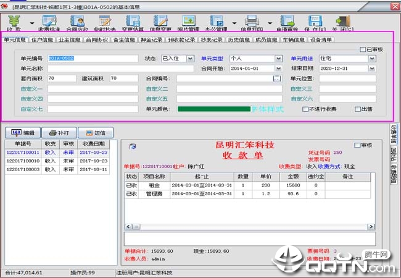401x278 pixels.
Task: Open the 单元用途 dropdown showing 住宅
Action: (x=372, y=59)
